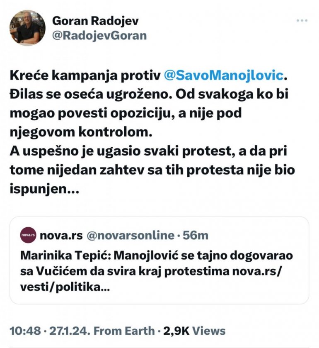Open Goran Radojev's profile picture
The image size is (319, 348).
pyautogui.click(x=27, y=28)
